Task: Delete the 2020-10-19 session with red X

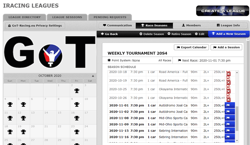Action: coord(228,82)
